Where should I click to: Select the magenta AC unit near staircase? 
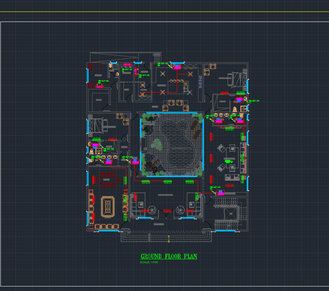point(221,193)
